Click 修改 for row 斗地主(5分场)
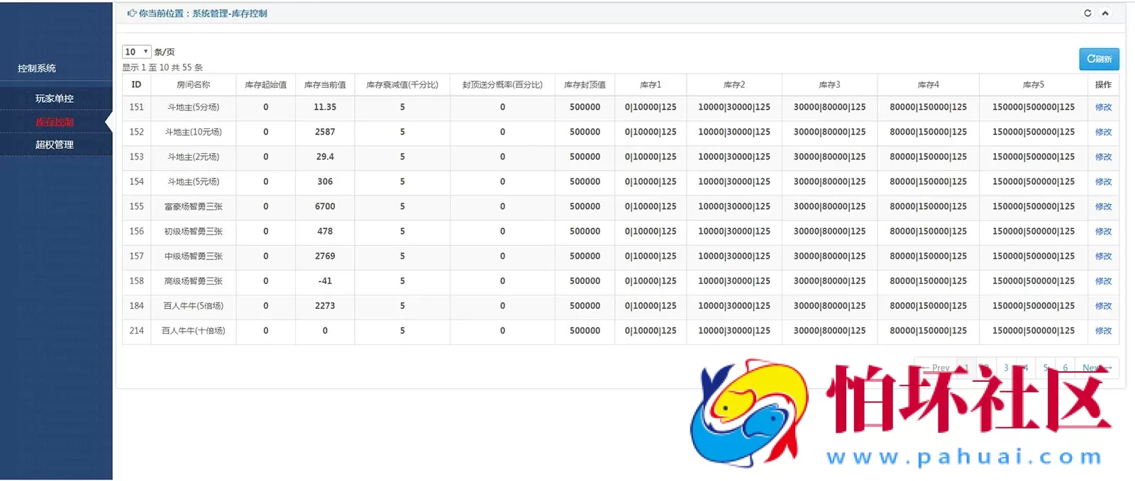The width and height of the screenshot is (1135, 481). point(1103,107)
